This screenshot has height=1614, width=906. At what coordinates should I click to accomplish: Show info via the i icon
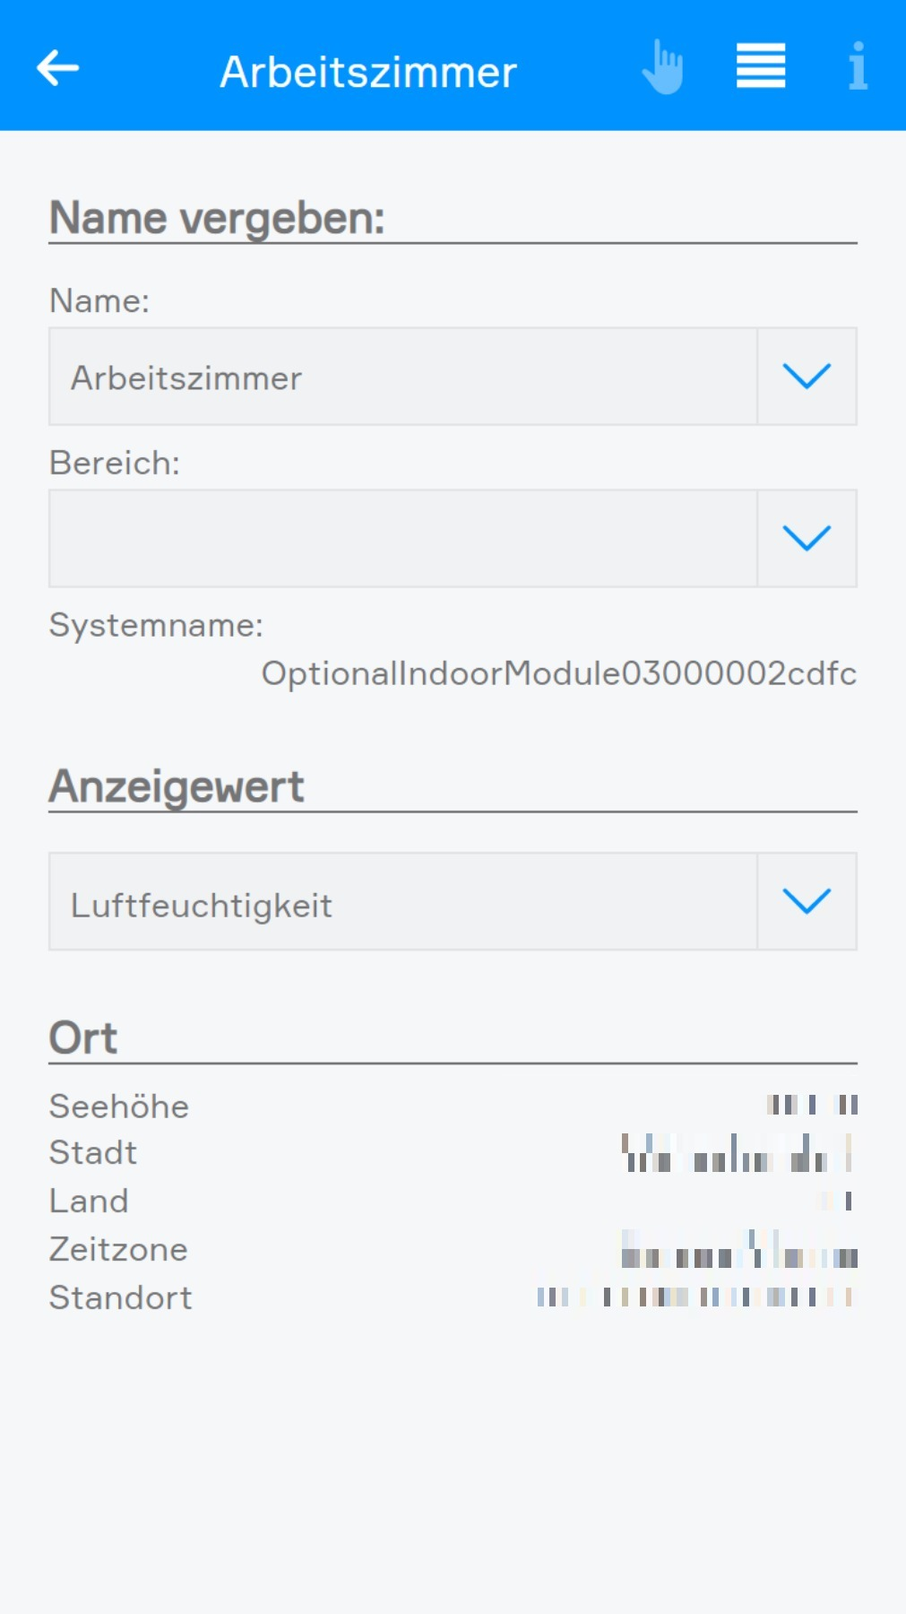tap(858, 66)
